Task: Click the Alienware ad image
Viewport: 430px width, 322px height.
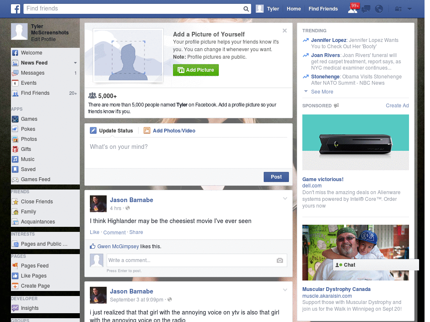Action: [355, 143]
